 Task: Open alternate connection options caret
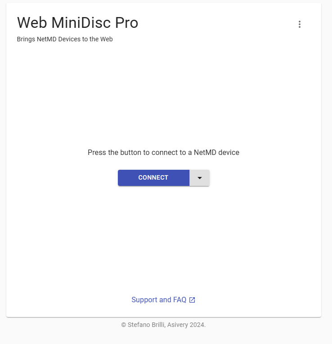(199, 178)
